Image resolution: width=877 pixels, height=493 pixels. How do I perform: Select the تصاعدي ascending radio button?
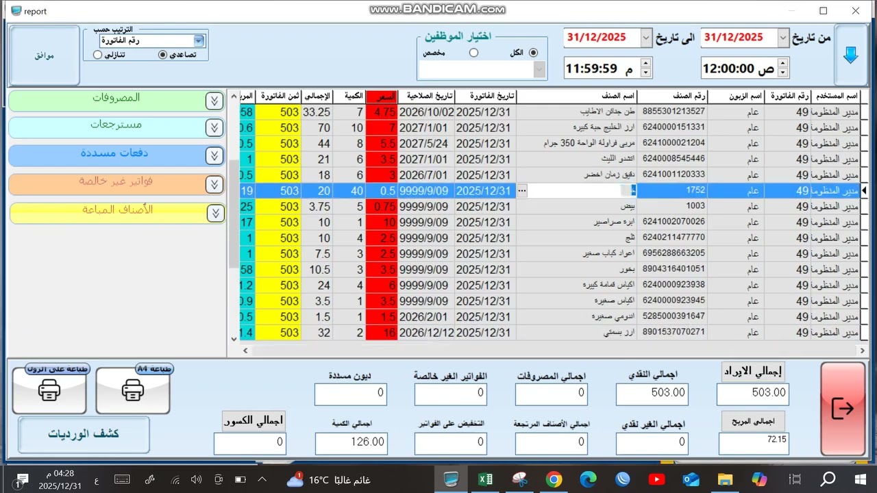tap(162, 55)
